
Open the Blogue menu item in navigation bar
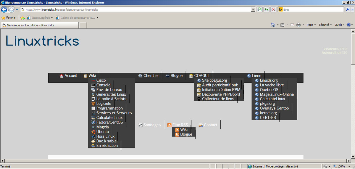tap(174, 76)
